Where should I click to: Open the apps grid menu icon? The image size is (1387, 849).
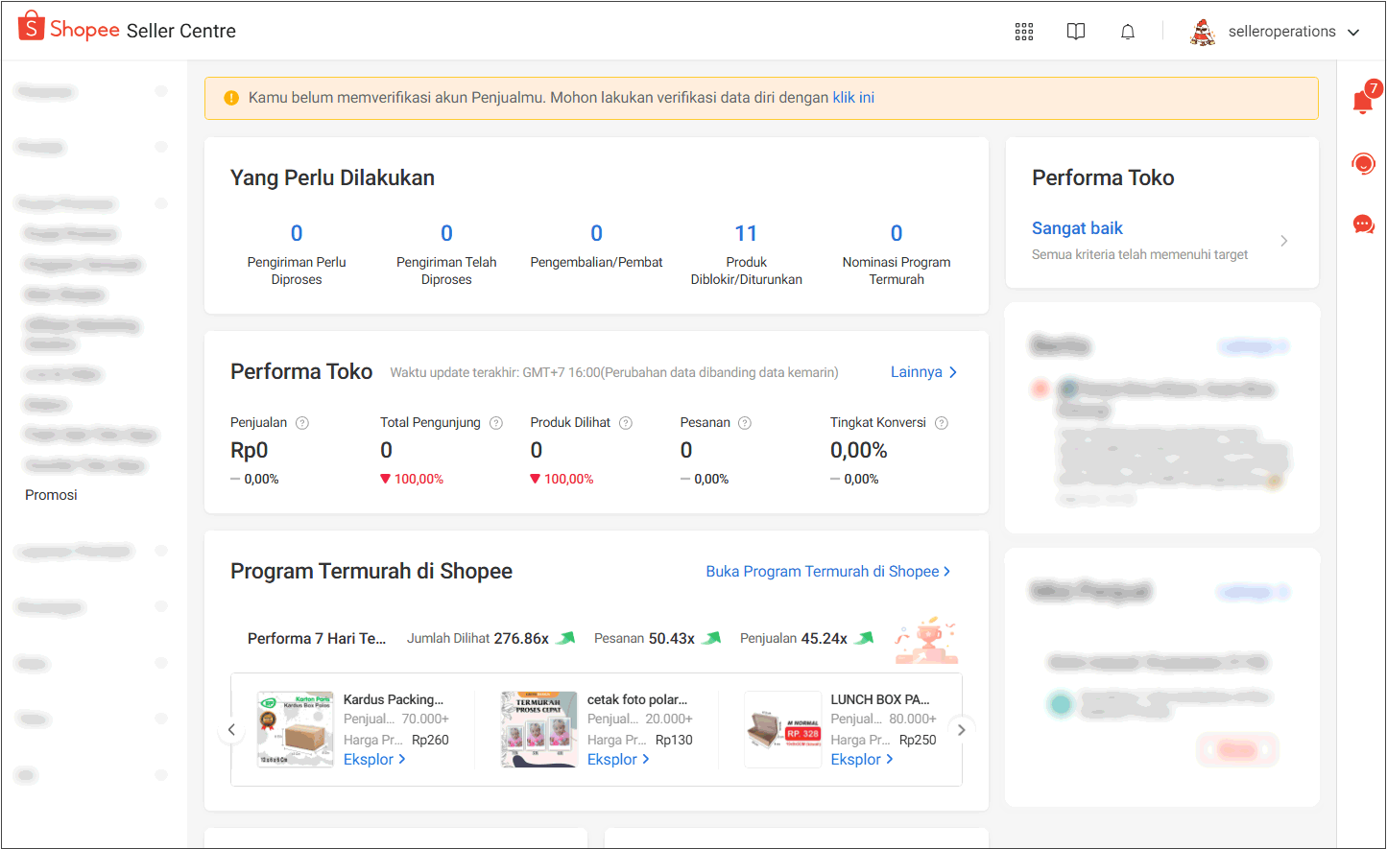click(x=1024, y=32)
